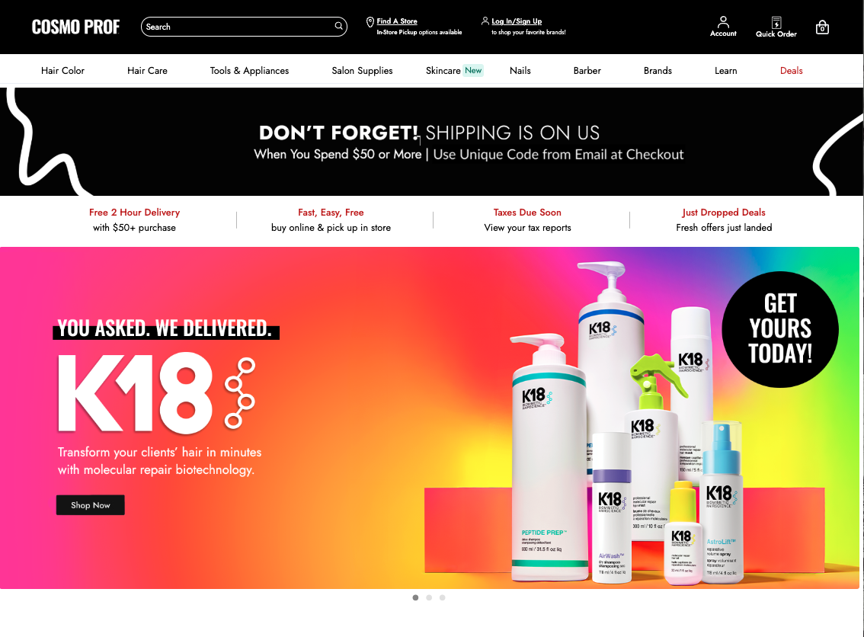Open the Log In/Sign Up link
This screenshot has height=637, width=864.
(517, 21)
